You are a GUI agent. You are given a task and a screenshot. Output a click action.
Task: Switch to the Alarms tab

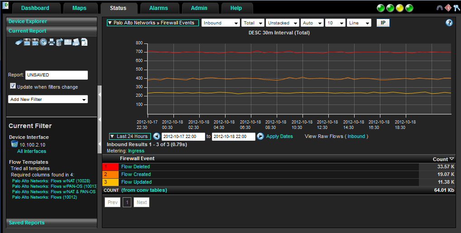(158, 8)
